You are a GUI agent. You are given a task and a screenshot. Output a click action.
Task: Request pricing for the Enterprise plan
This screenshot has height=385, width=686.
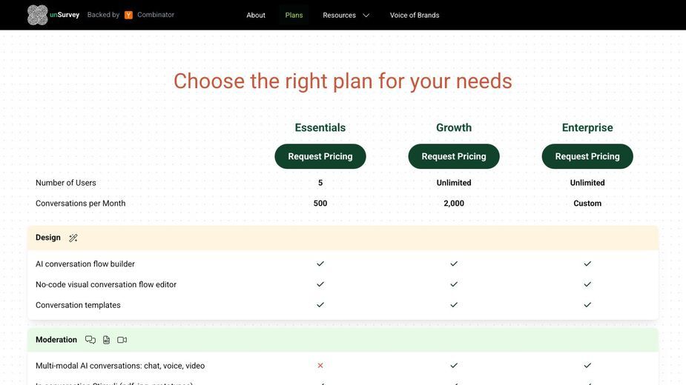click(587, 156)
